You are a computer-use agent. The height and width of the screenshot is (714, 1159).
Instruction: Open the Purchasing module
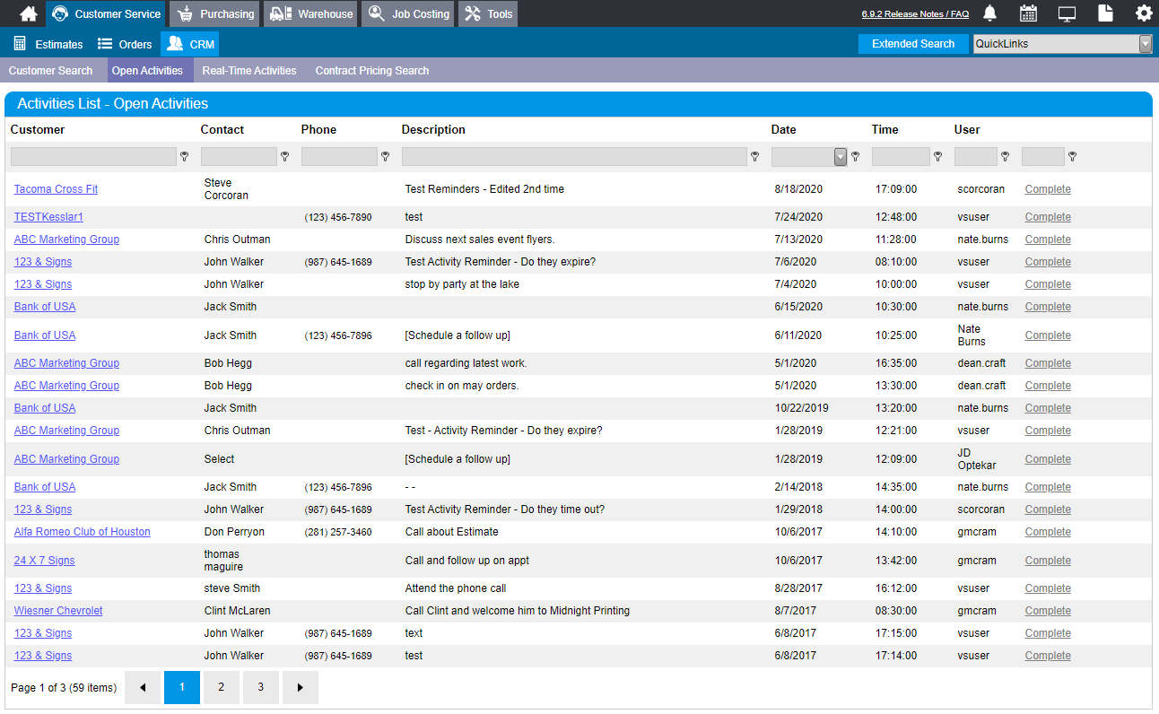(214, 13)
